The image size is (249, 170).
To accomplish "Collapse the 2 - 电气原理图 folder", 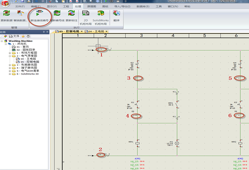I will (10, 56).
